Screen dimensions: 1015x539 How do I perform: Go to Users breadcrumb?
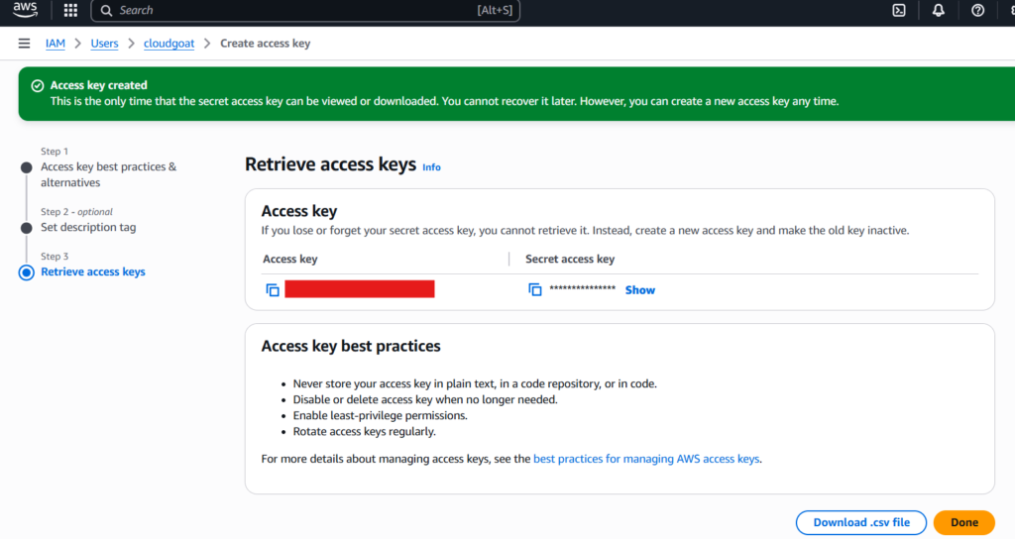(x=104, y=44)
